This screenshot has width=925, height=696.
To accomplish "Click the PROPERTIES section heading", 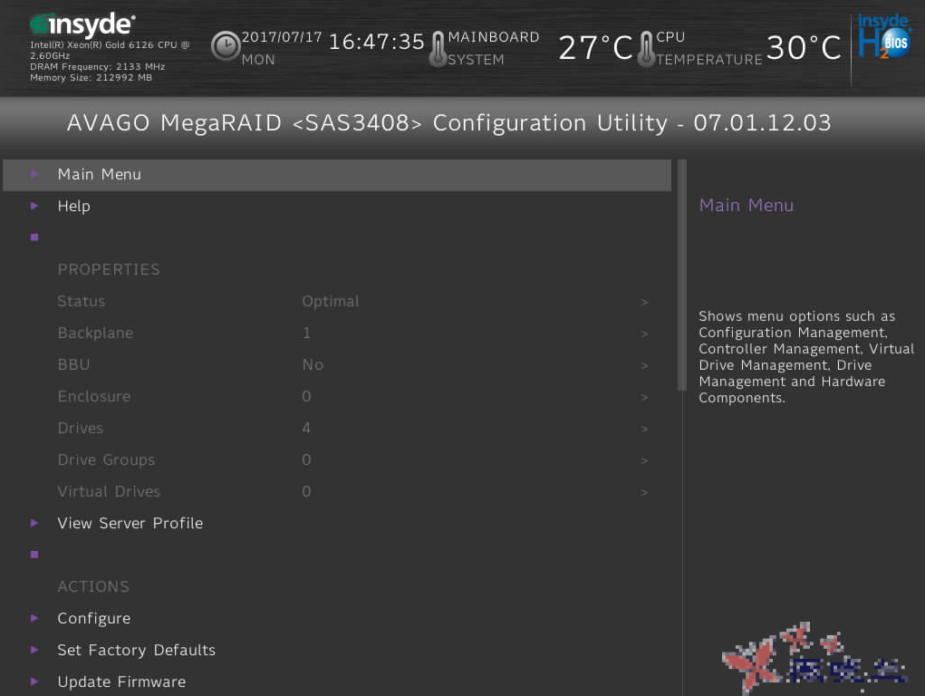I will 109,270.
